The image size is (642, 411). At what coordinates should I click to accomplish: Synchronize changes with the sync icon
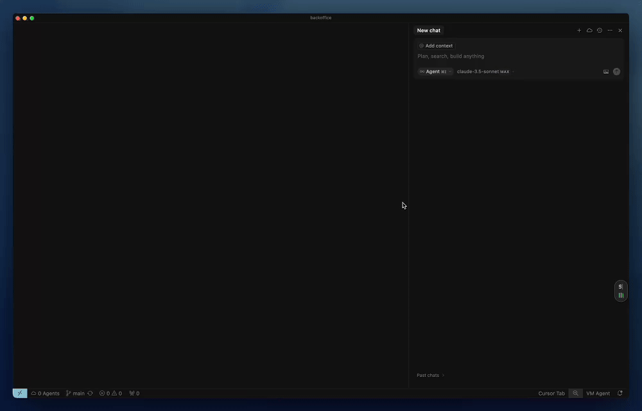point(90,393)
